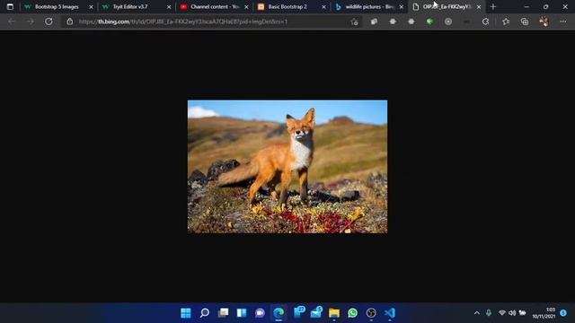Close the Bootstrap 5 Images tab

pos(92,7)
